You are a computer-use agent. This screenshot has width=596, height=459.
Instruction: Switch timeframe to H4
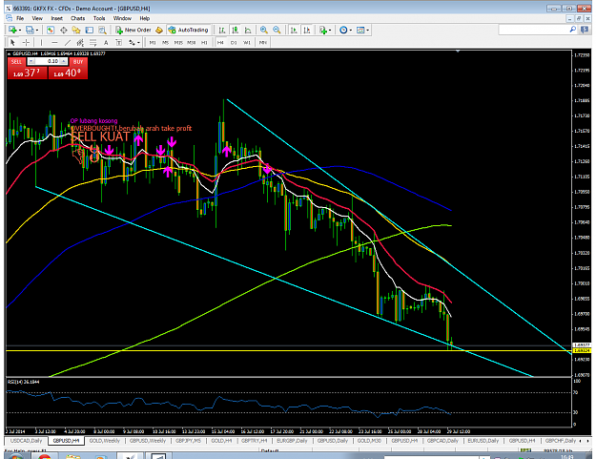click(x=220, y=43)
